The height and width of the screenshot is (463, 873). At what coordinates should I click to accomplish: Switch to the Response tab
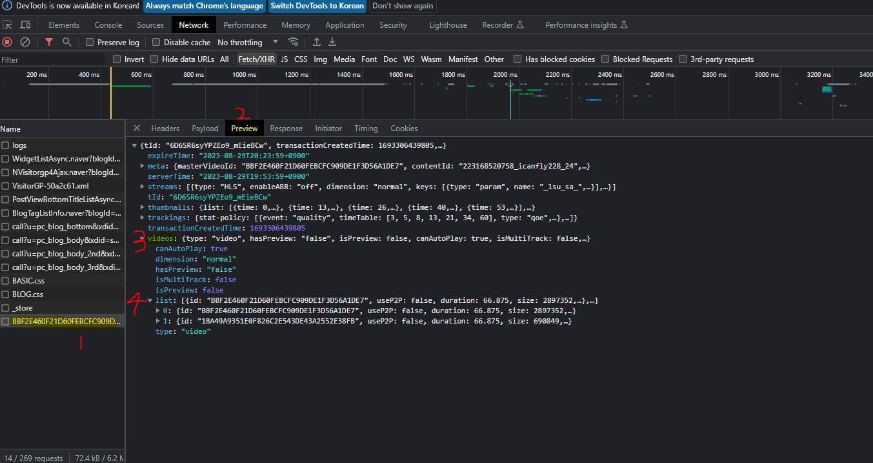286,128
